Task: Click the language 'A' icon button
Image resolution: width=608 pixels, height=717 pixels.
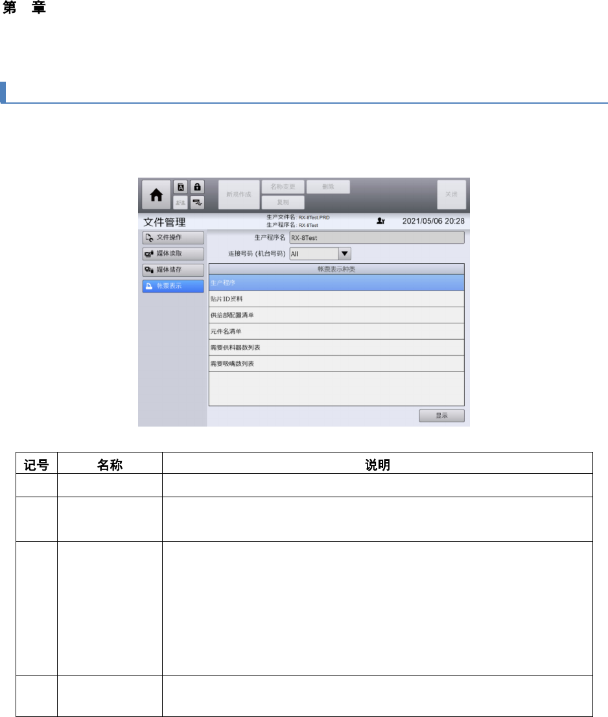Action: click(x=181, y=187)
